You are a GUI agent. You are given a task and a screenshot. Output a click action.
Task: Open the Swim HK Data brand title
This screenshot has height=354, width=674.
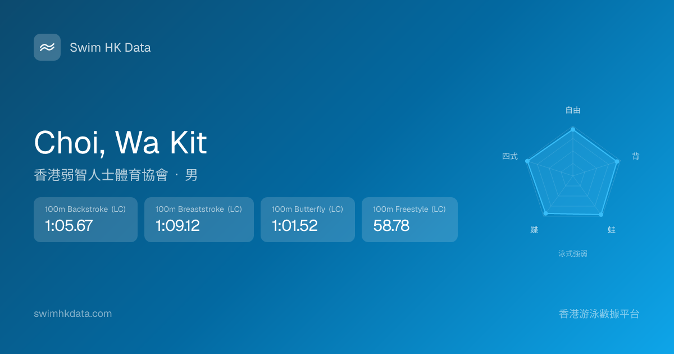(110, 48)
